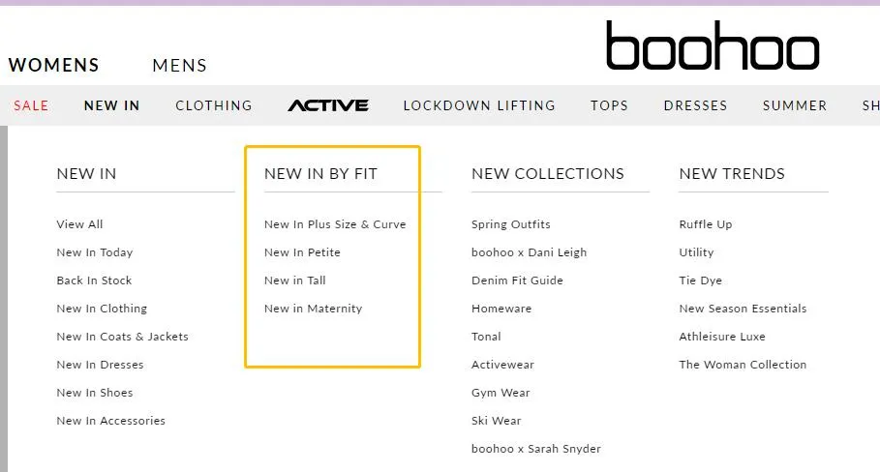Open the DRESSES navigation item
Screen dimensions: 880x472
[695, 105]
